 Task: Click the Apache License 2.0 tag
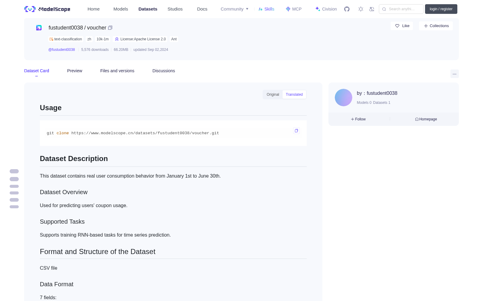pos(140,39)
